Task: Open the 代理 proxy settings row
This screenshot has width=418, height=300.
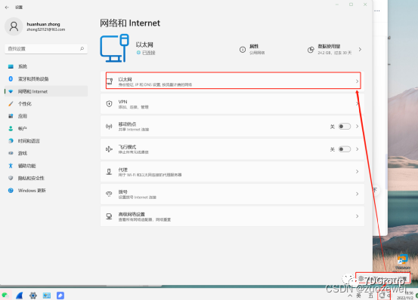Action: pos(232,172)
